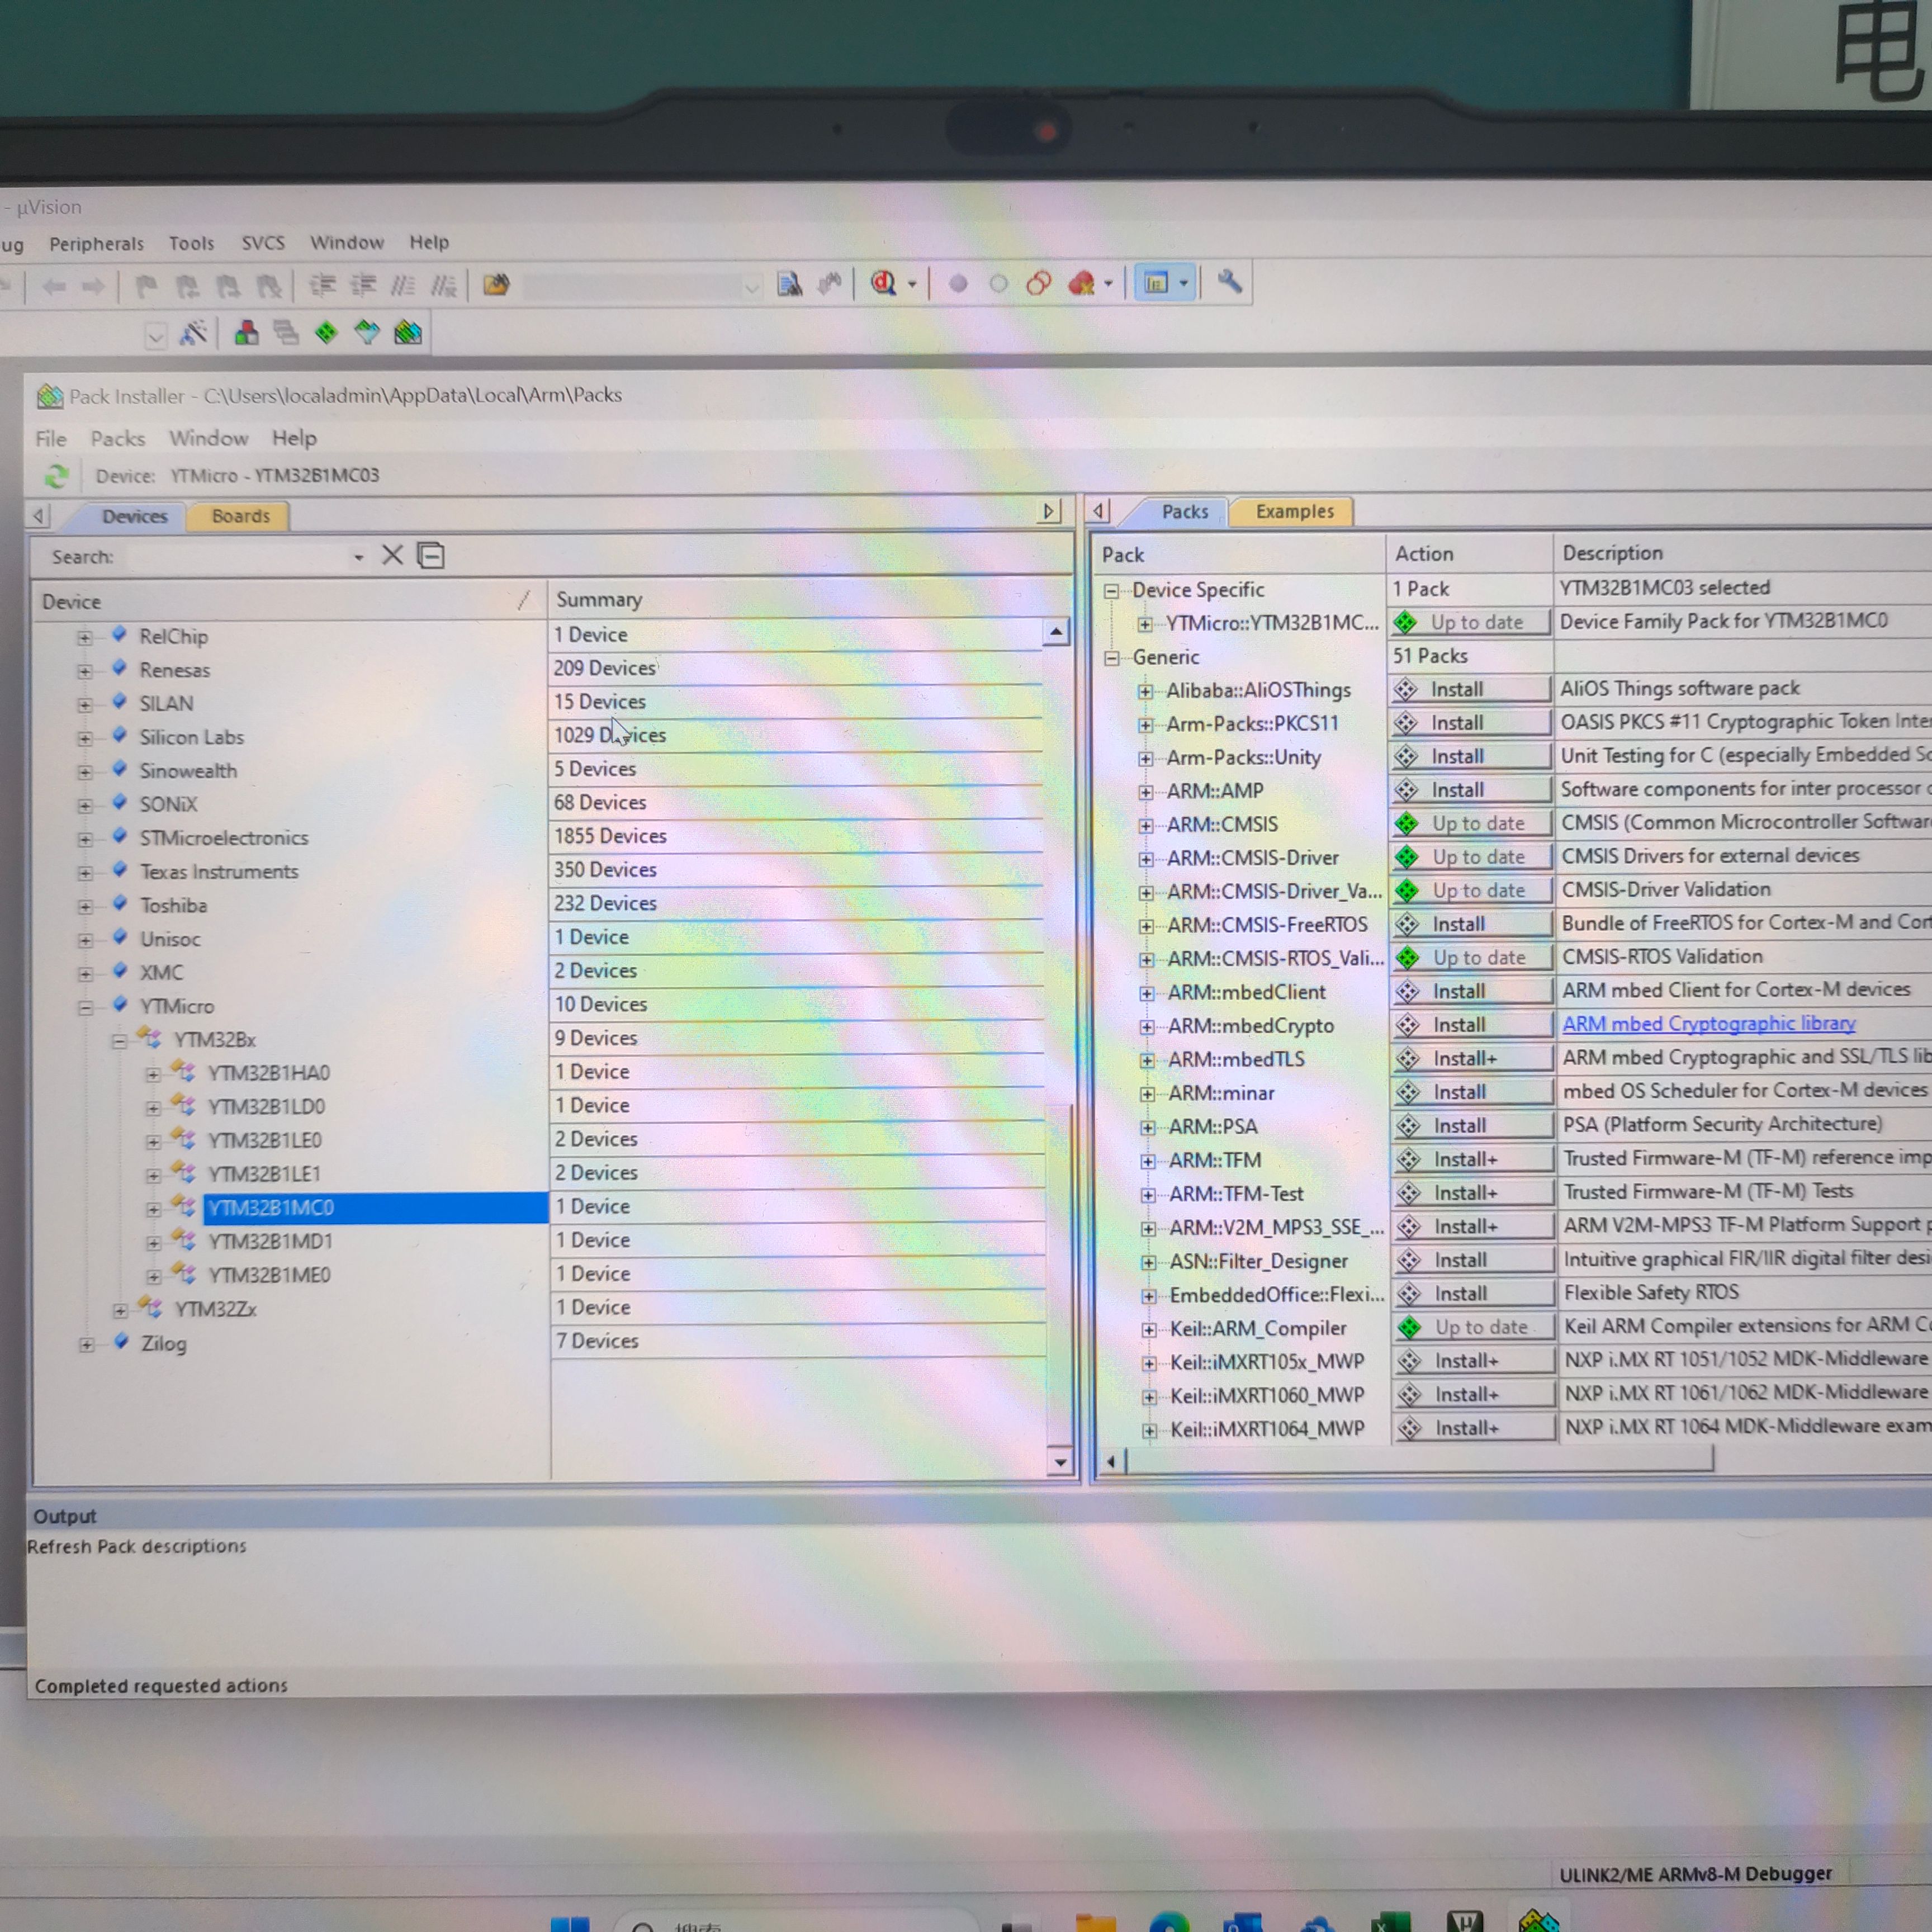
Task: Click the green refresh packs icon
Action: 56,476
